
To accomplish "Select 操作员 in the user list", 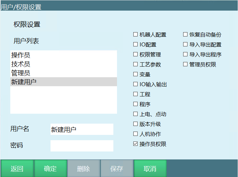I will tap(63, 55).
